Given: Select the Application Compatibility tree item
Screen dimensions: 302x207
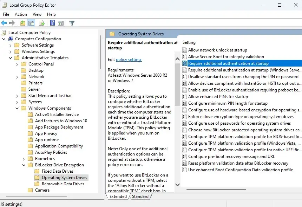Looking at the screenshot, I should click(59, 146).
